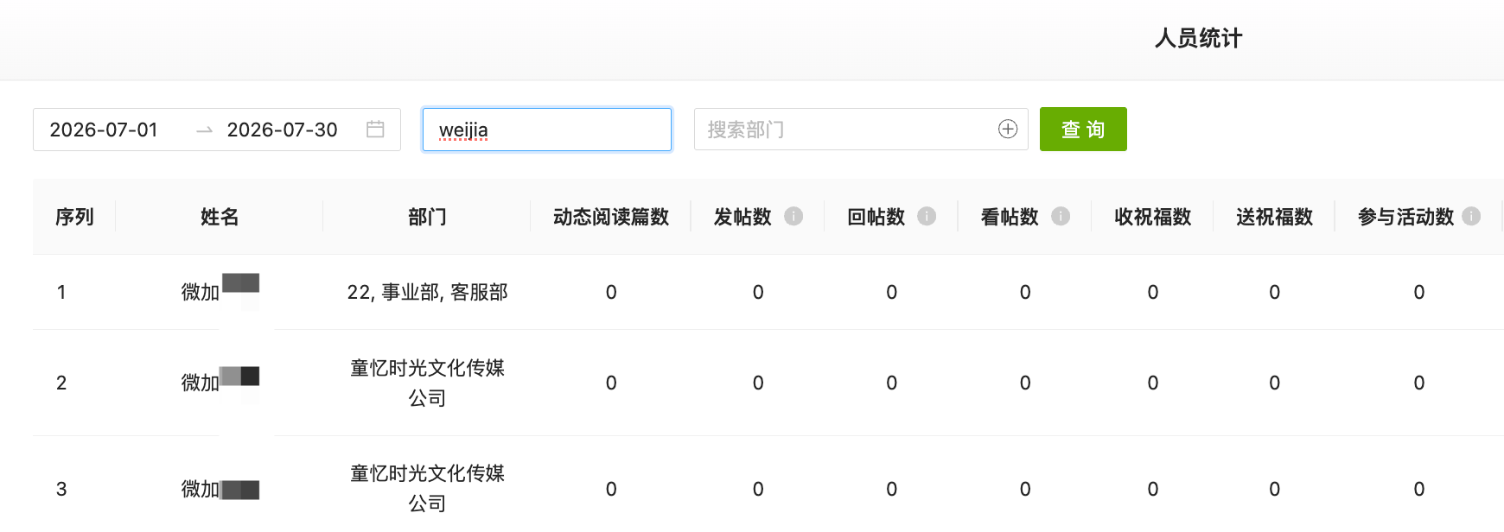This screenshot has height=532, width=1504.
Task: Select the end date 2026-07-30
Action: point(282,130)
